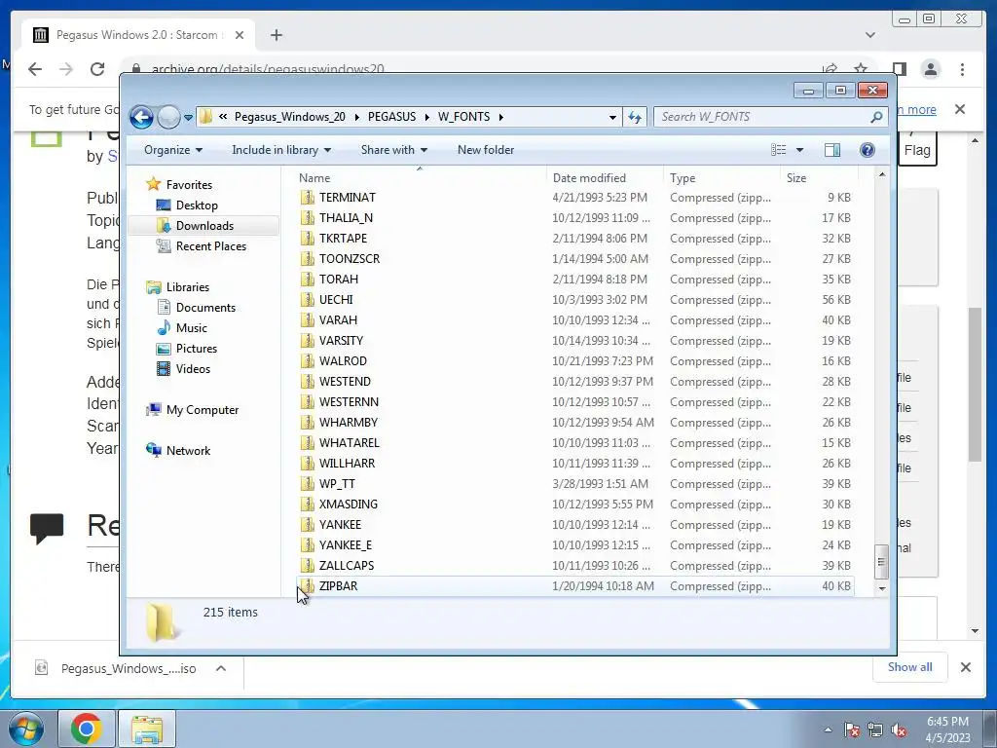Select Pegasus_Windows_20 in the breadcrumb

(289, 117)
